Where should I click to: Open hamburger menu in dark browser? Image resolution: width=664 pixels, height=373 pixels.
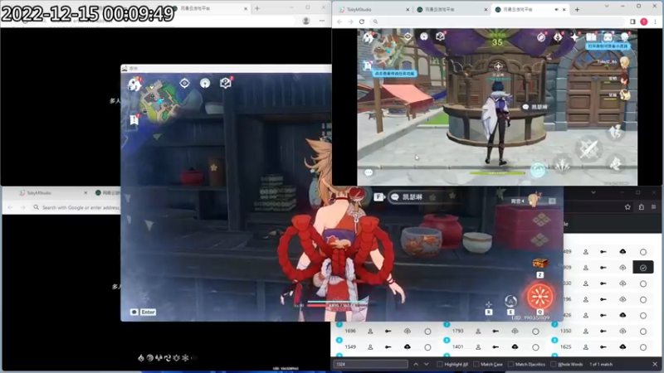pos(654,206)
